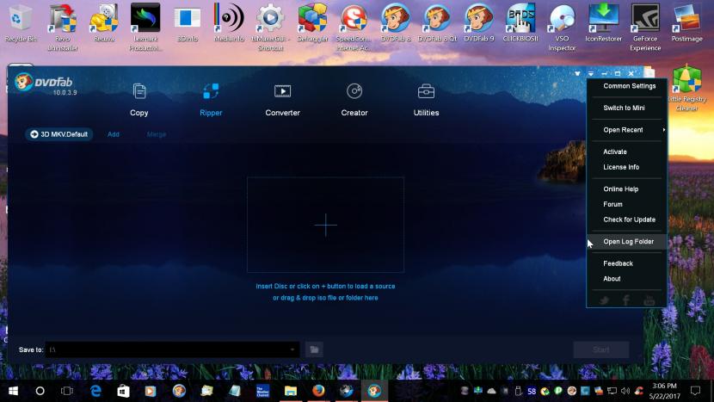Open Postimage desktop shortcut

click(x=686, y=22)
